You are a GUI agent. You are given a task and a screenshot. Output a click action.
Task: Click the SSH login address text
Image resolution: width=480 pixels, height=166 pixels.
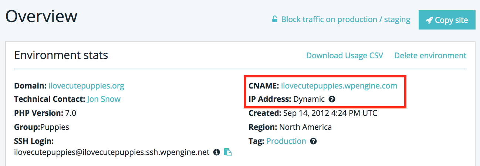(112, 152)
